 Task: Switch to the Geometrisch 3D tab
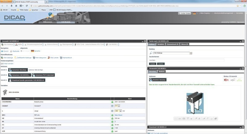(173, 44)
